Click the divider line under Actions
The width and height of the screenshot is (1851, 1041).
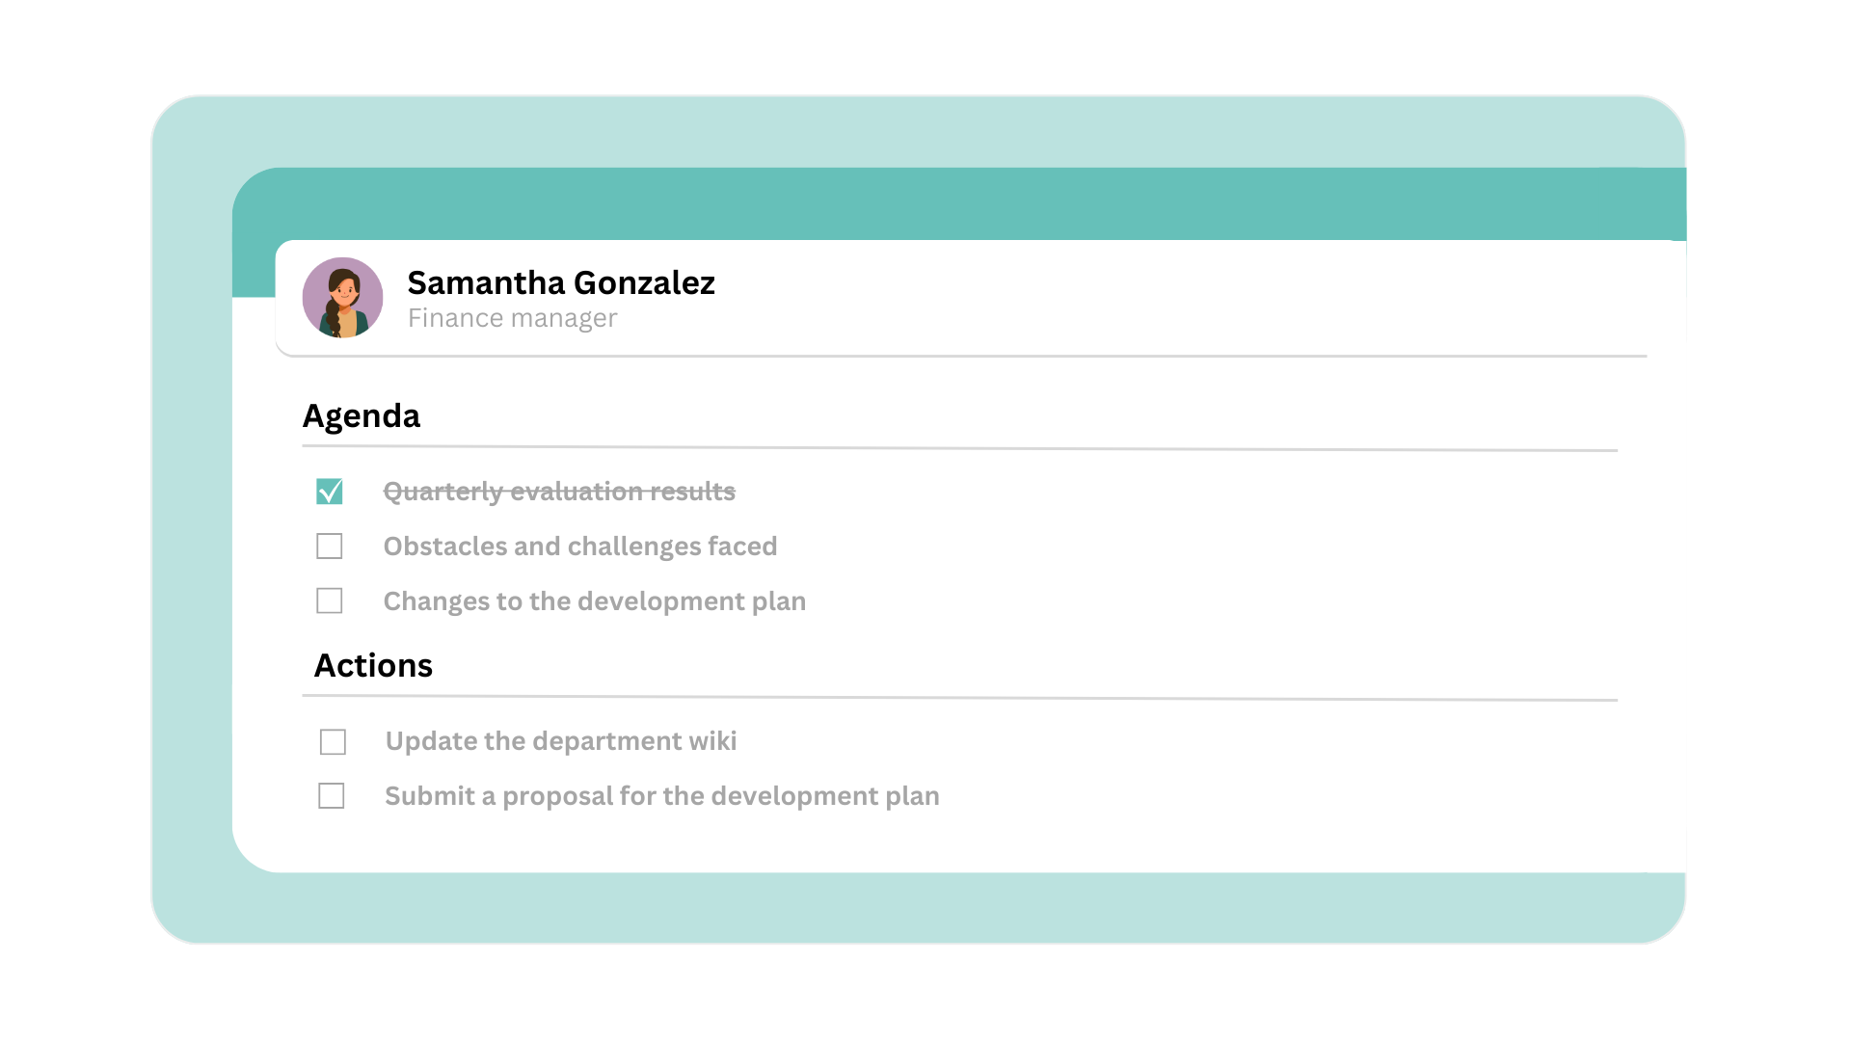[959, 698]
